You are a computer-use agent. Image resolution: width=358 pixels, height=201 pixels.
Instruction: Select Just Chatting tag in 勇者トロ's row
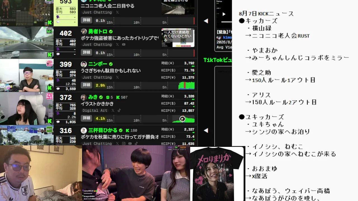tap(97, 45)
